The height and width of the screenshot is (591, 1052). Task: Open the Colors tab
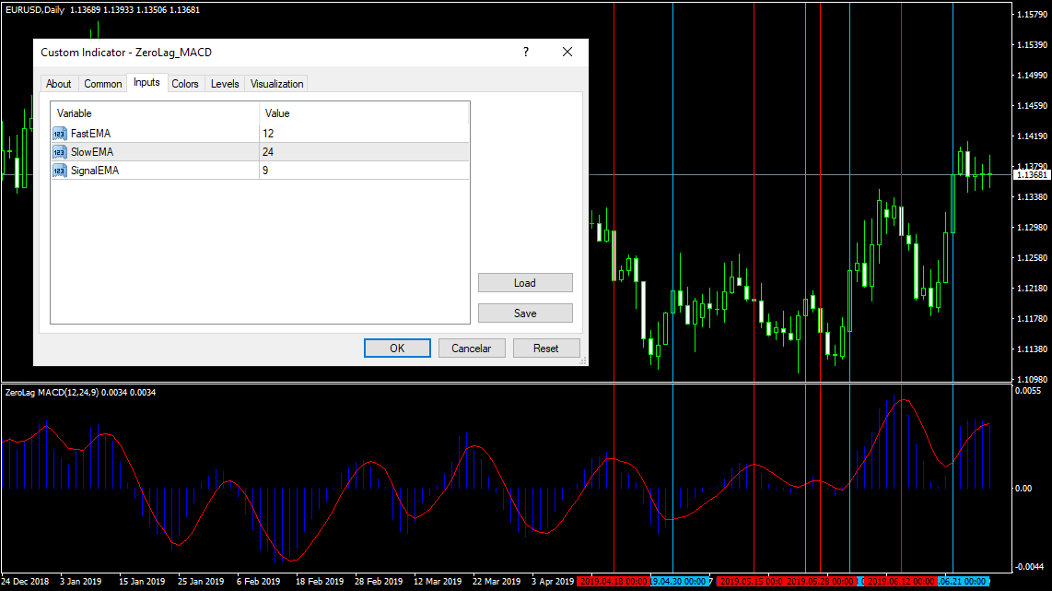point(185,84)
